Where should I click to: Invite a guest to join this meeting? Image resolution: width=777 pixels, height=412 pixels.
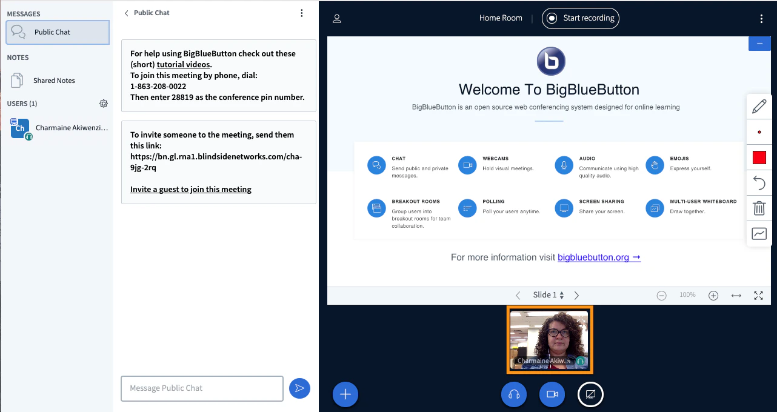[191, 189]
